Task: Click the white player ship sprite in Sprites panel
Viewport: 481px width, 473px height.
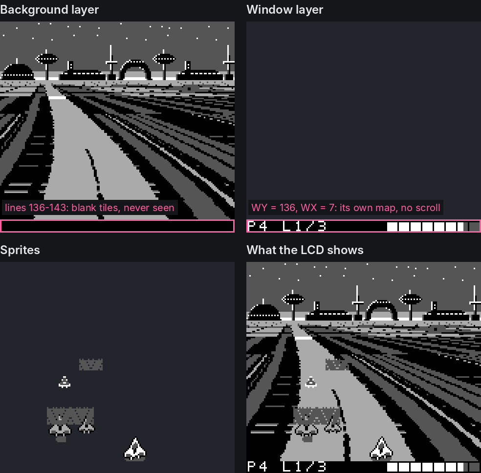Action: click(x=134, y=449)
